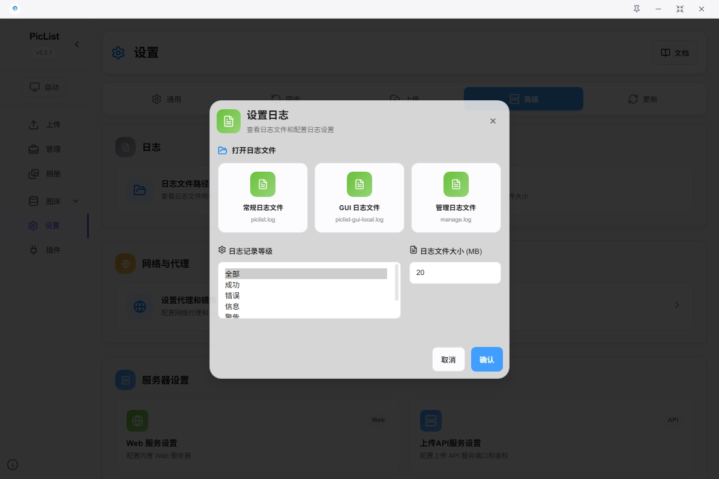The width and height of the screenshot is (719, 479).
Task: Open the manage.log file card
Action: click(456, 197)
